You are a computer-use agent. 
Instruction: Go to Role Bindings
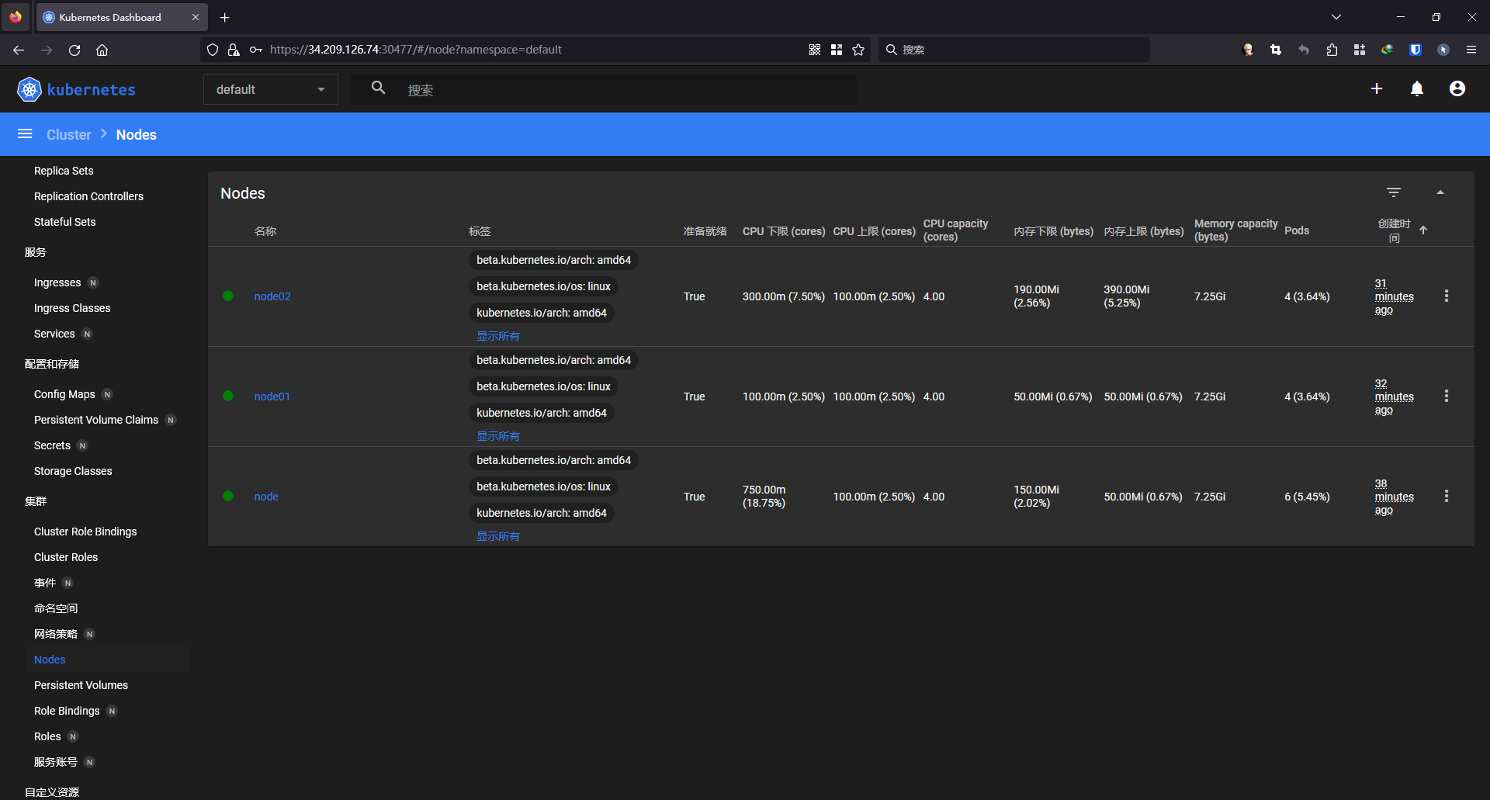pos(67,711)
